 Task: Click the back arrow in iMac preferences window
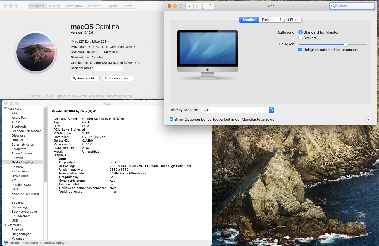pos(189,6)
